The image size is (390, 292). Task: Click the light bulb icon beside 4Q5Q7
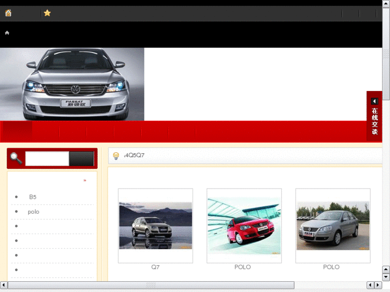coord(116,156)
